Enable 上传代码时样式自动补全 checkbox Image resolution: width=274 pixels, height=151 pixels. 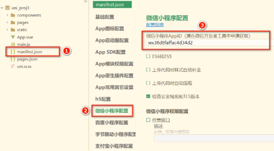click(148, 69)
